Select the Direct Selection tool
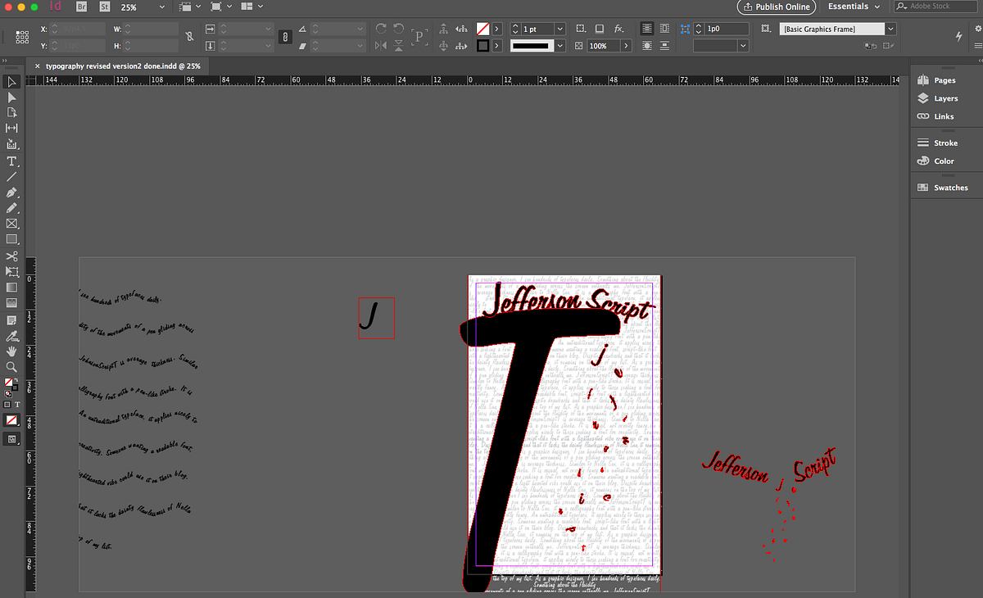 click(11, 97)
